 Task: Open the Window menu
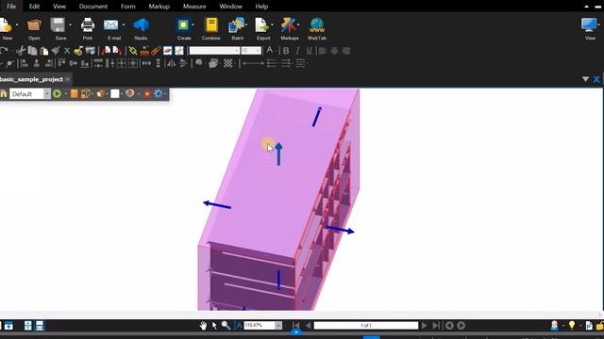[230, 7]
